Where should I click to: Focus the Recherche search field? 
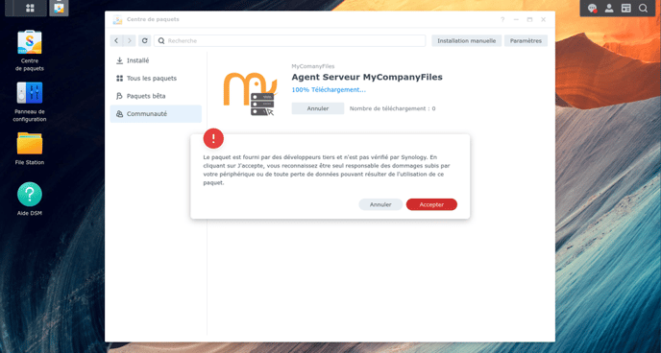tap(289, 41)
